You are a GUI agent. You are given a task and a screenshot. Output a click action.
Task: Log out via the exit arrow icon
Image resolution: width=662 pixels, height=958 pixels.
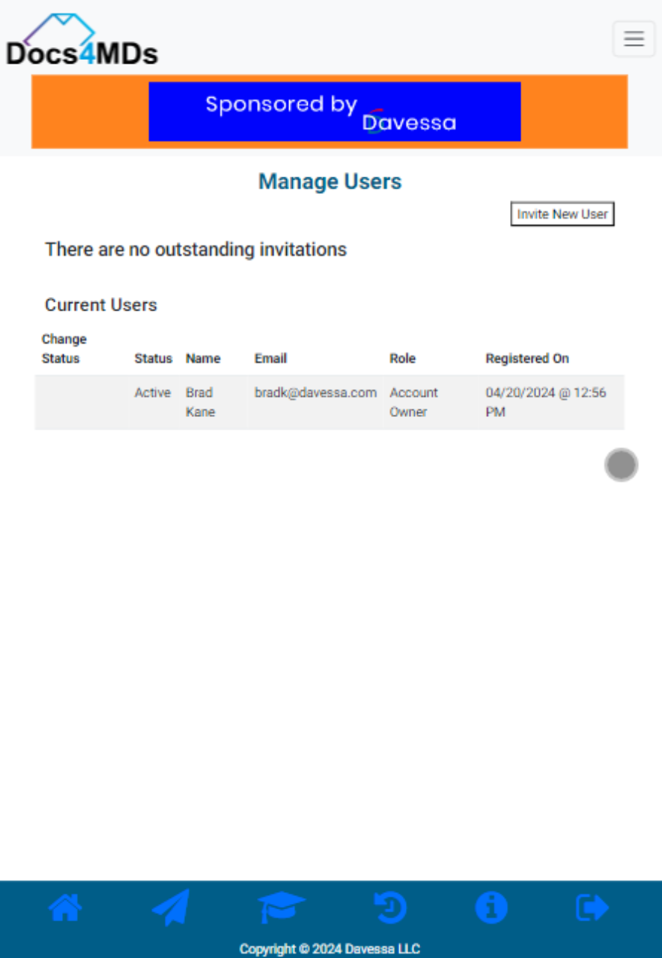592,906
